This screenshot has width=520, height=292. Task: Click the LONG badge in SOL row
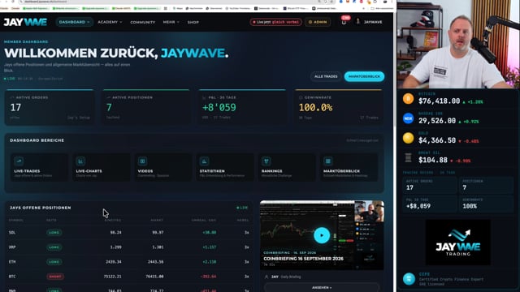[x=54, y=233]
